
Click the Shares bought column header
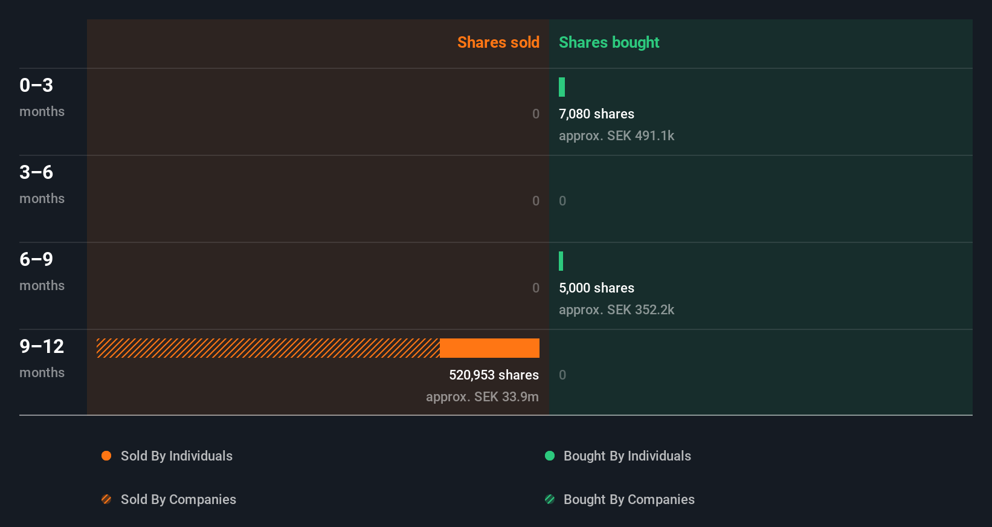point(609,42)
